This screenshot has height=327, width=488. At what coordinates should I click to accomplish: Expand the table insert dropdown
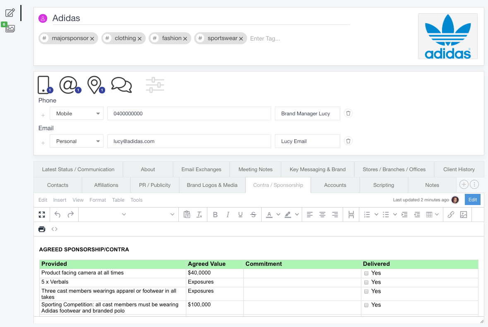coord(437,215)
